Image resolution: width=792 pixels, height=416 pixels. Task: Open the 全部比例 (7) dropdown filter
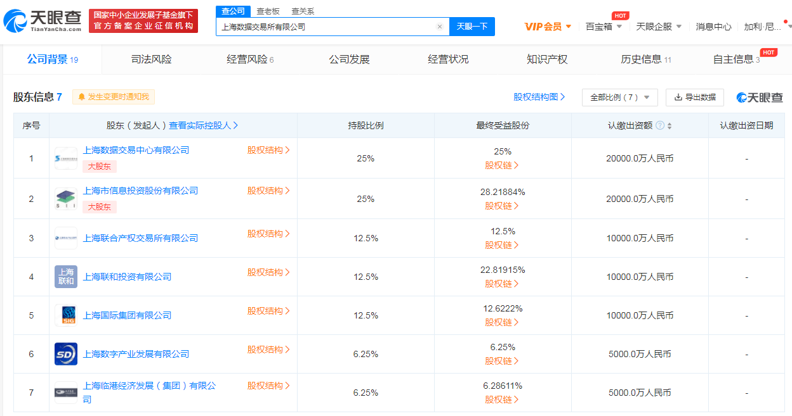pyautogui.click(x=619, y=97)
